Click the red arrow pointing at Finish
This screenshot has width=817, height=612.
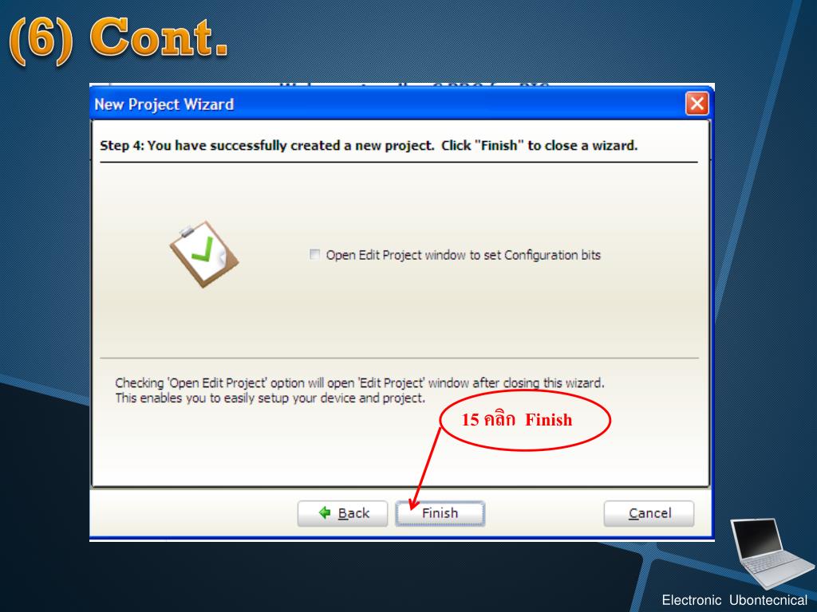(426, 467)
